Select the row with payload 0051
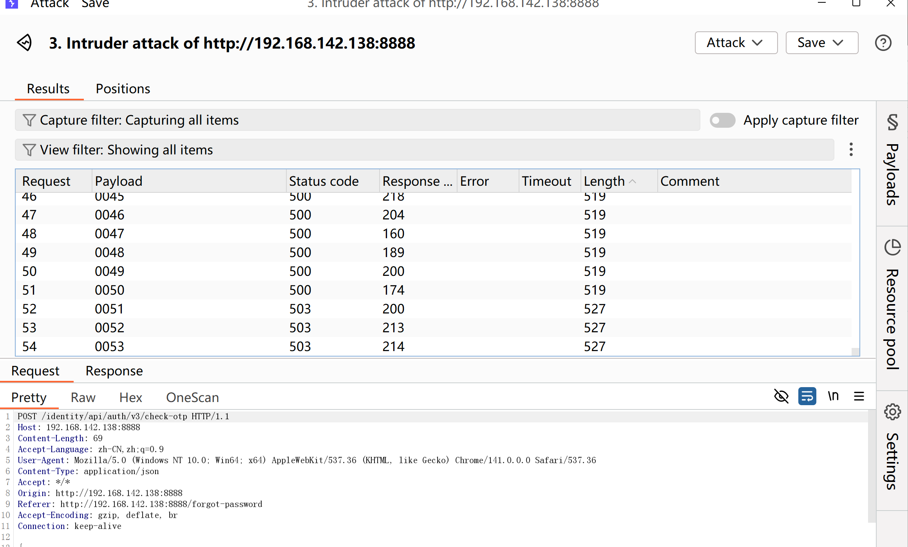The height and width of the screenshot is (547, 908). click(x=109, y=309)
